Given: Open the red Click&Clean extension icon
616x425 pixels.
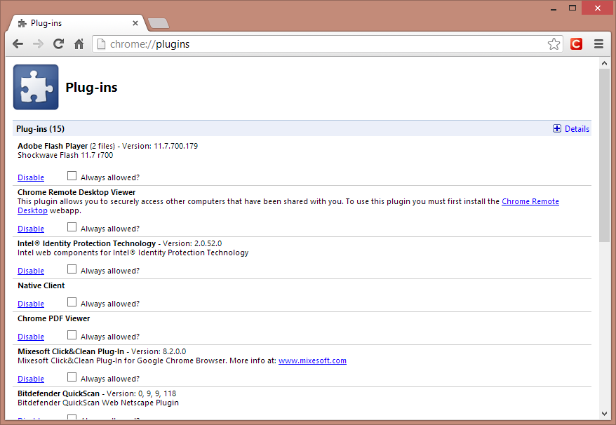Looking at the screenshot, I should coord(576,44).
